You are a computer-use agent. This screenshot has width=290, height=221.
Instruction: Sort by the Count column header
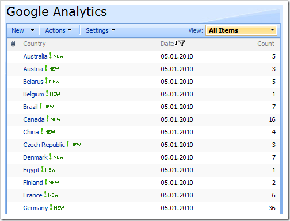(x=266, y=44)
